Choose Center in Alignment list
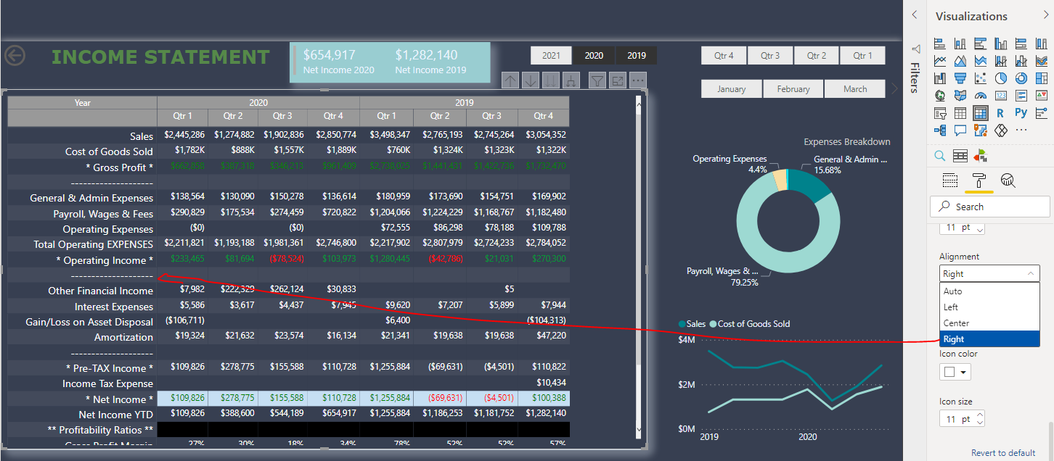This screenshot has width=1054, height=461. click(x=989, y=323)
